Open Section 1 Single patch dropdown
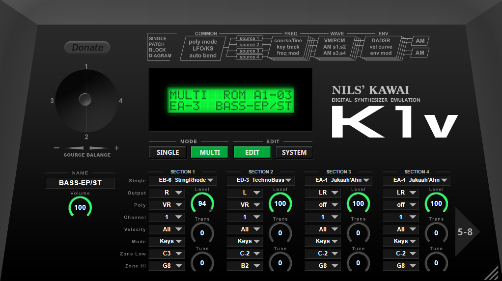The height and width of the screenshot is (281, 502). (182, 180)
